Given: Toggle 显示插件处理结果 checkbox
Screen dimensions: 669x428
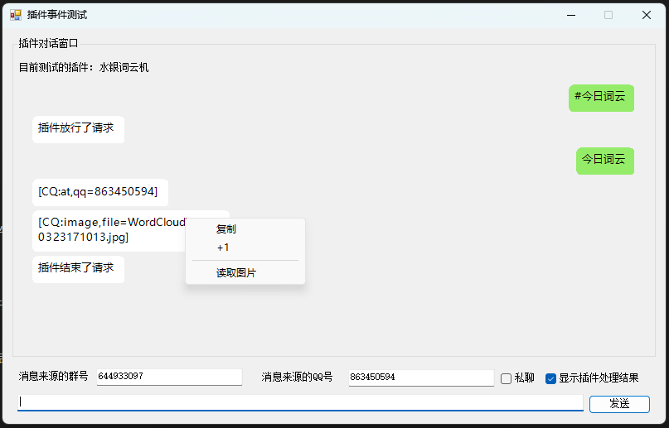Looking at the screenshot, I should (550, 378).
